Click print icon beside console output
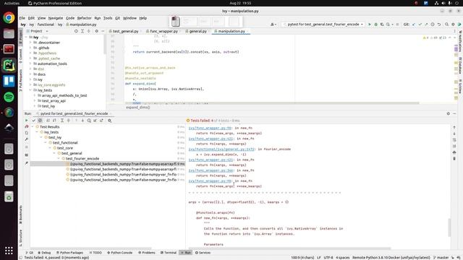The image size is (463, 260). click(454, 152)
